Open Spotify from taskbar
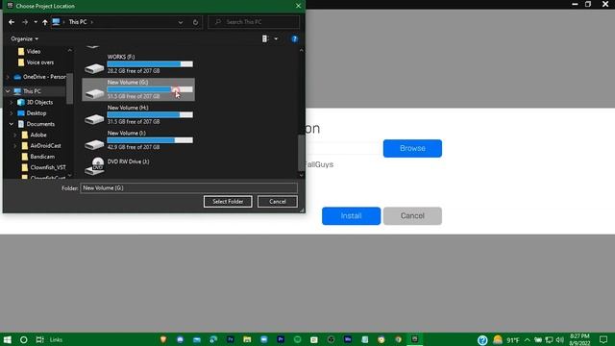The width and height of the screenshot is (615, 346). (297, 339)
